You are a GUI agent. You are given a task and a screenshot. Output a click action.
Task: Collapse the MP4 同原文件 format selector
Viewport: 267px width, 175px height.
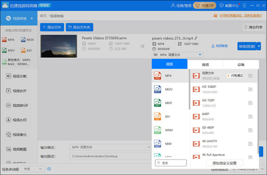tap(177, 54)
